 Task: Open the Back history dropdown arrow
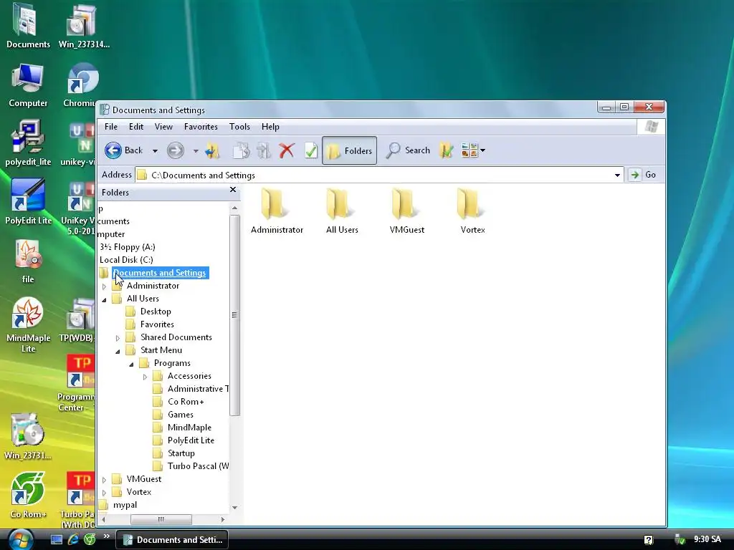pyautogui.click(x=155, y=151)
